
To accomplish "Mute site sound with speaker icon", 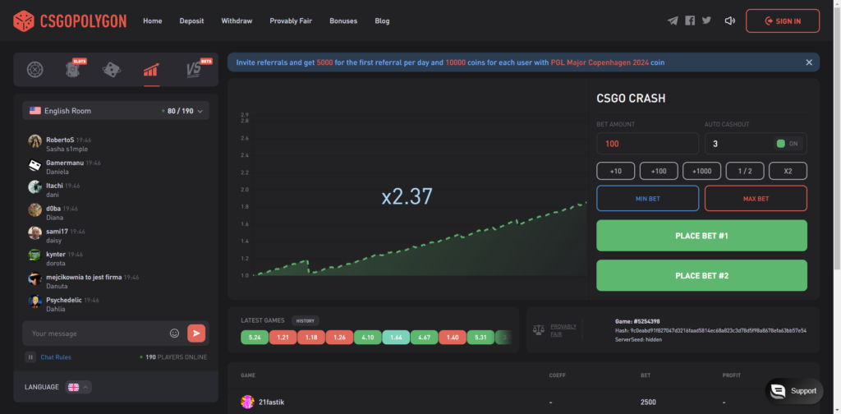I will [729, 21].
